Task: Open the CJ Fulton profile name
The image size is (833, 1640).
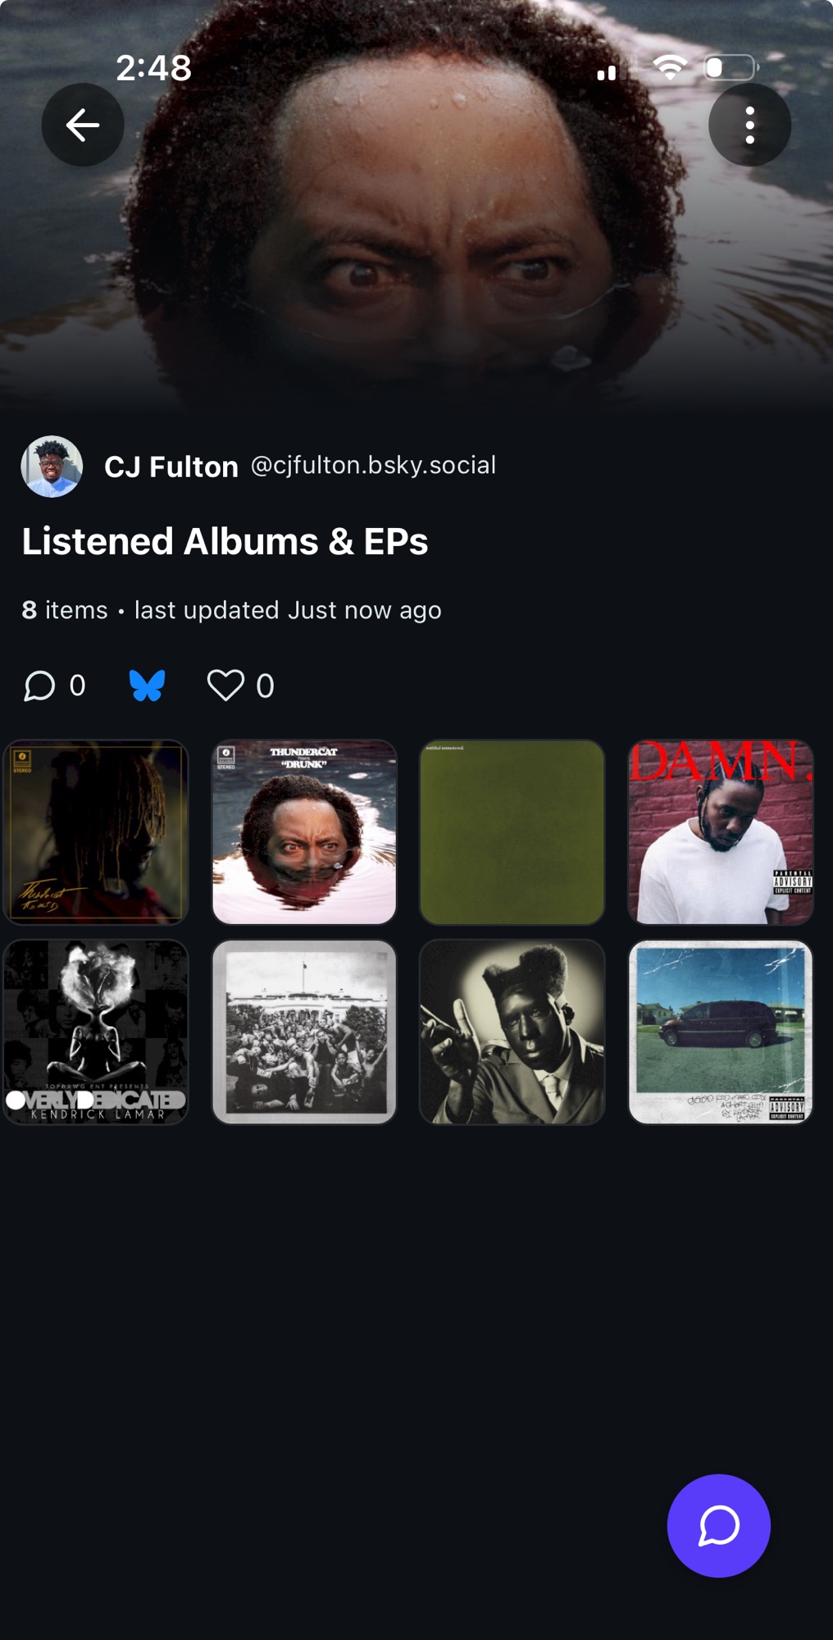Action: pyautogui.click(x=171, y=467)
